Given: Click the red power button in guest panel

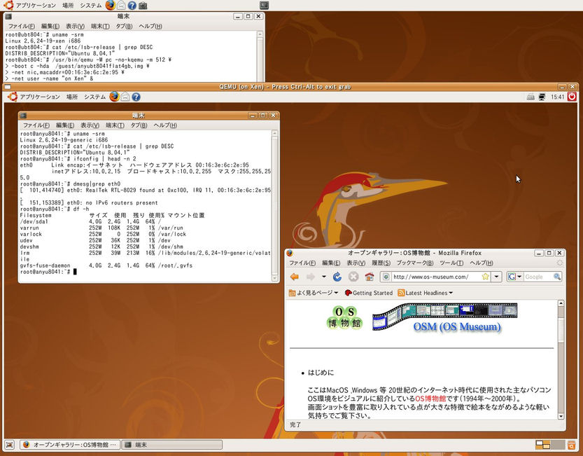Looking at the screenshot, I should (x=572, y=97).
